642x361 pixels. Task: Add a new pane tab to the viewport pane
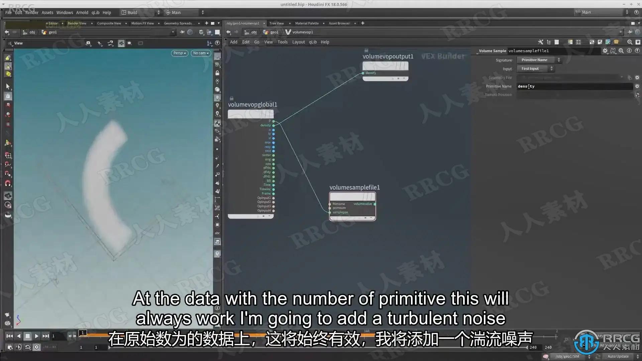point(206,23)
